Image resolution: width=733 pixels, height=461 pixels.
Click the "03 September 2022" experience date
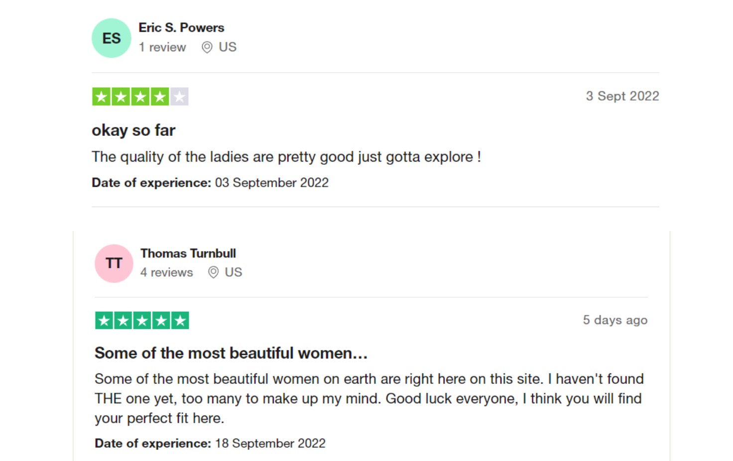[x=271, y=183]
